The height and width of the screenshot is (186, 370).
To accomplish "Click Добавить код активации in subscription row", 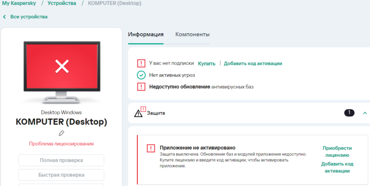I will 253,63.
